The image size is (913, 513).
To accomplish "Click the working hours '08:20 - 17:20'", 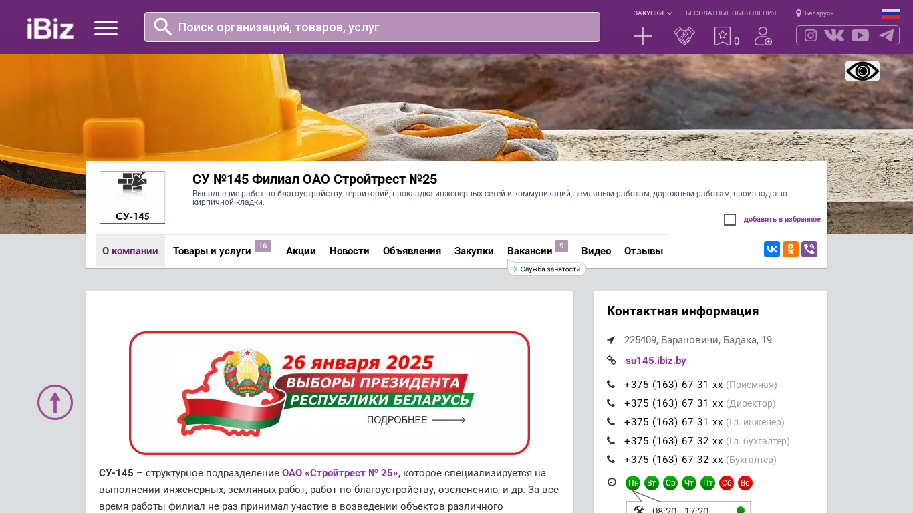I will [x=680, y=510].
